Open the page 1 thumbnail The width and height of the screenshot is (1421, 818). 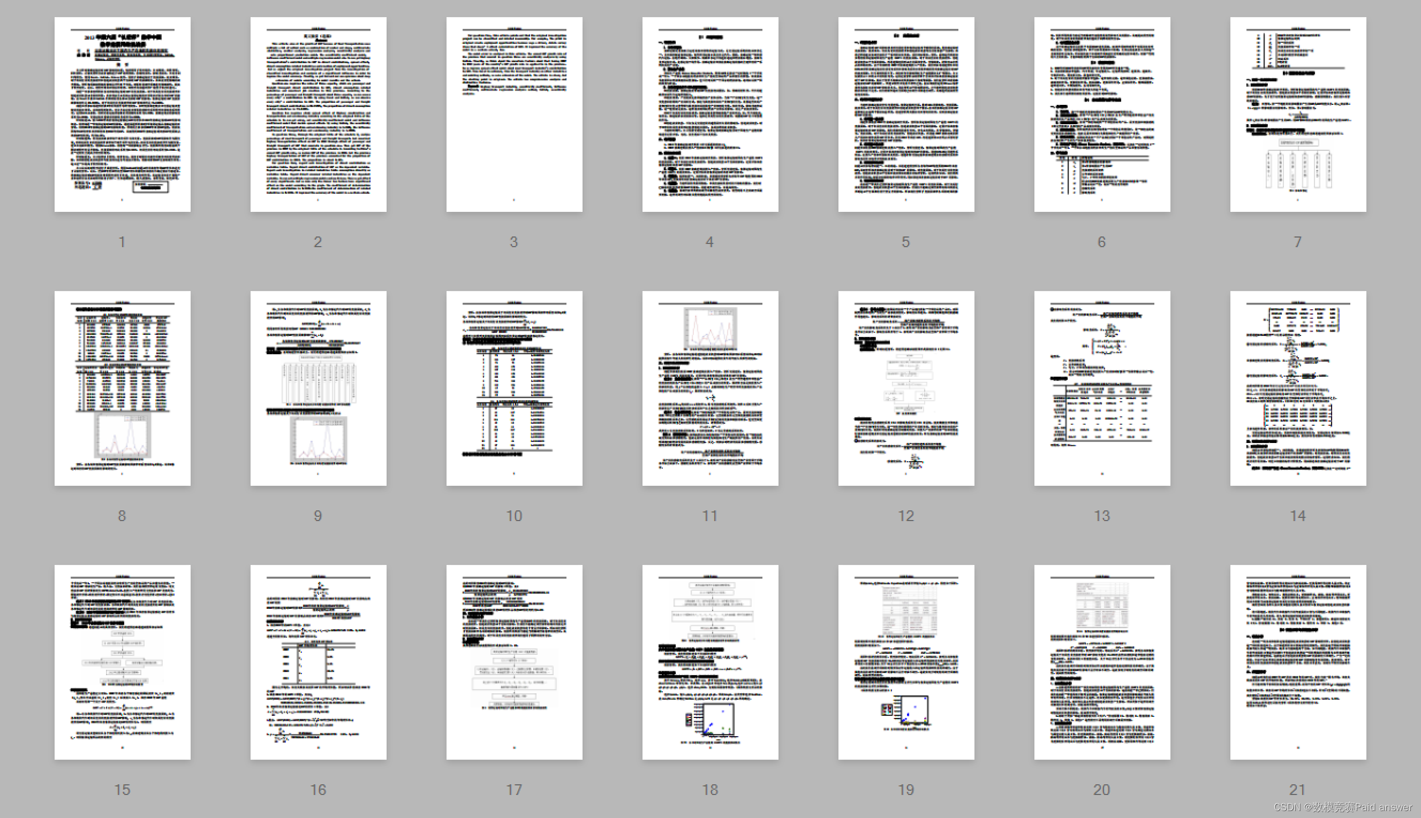122,114
